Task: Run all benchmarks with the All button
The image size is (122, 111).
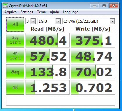Action: tap(15, 24)
